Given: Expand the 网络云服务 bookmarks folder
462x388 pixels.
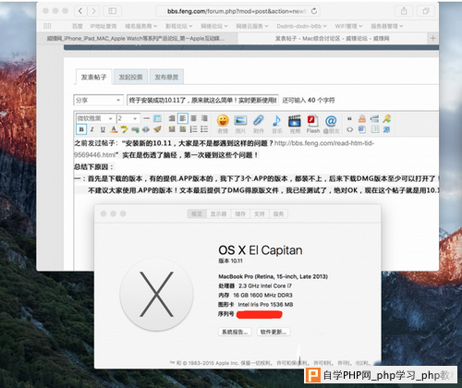Looking at the screenshot, I should click(252, 26).
